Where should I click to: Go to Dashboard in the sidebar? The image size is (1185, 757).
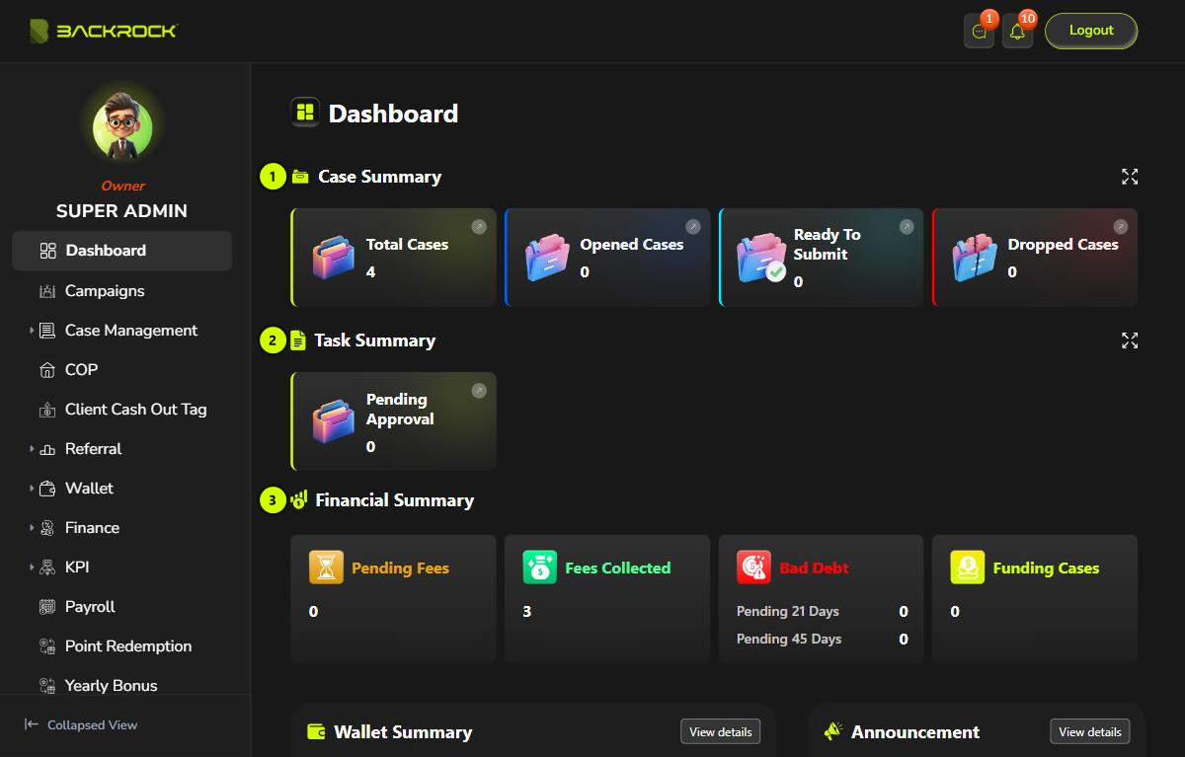(x=121, y=251)
